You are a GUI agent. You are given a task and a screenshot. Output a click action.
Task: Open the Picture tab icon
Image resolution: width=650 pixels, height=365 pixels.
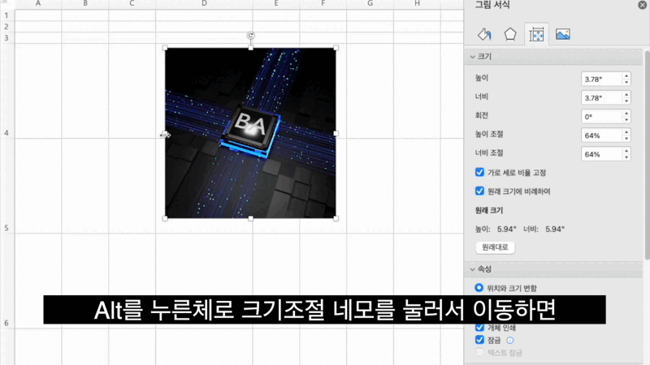point(562,34)
